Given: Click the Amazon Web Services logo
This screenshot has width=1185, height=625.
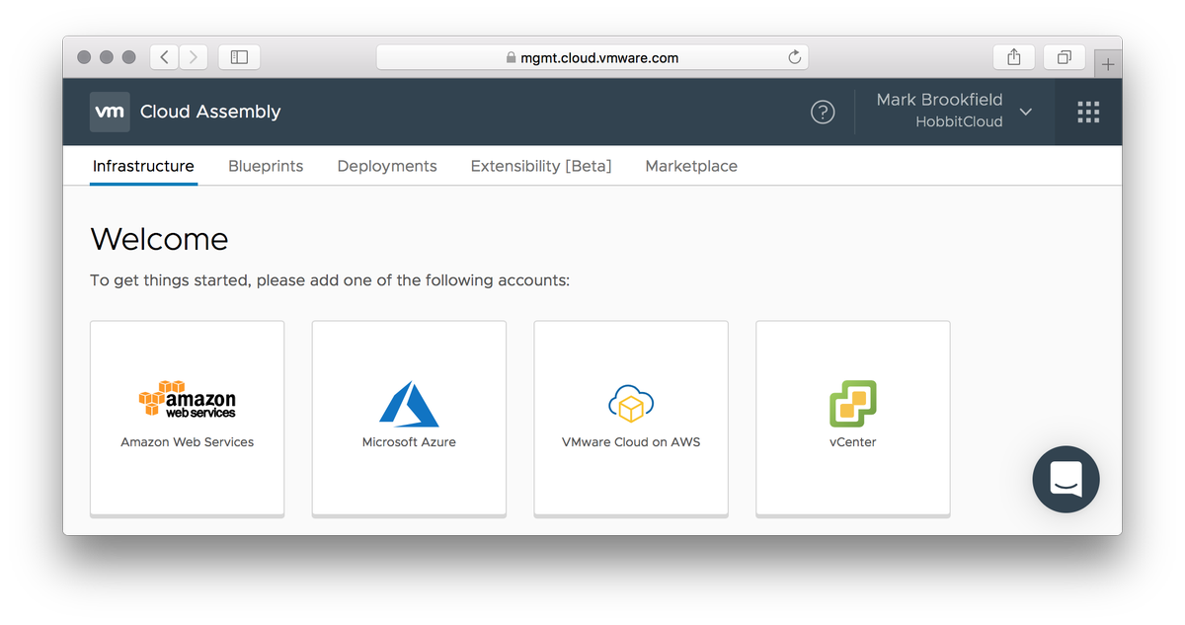Looking at the screenshot, I should pos(188,399).
